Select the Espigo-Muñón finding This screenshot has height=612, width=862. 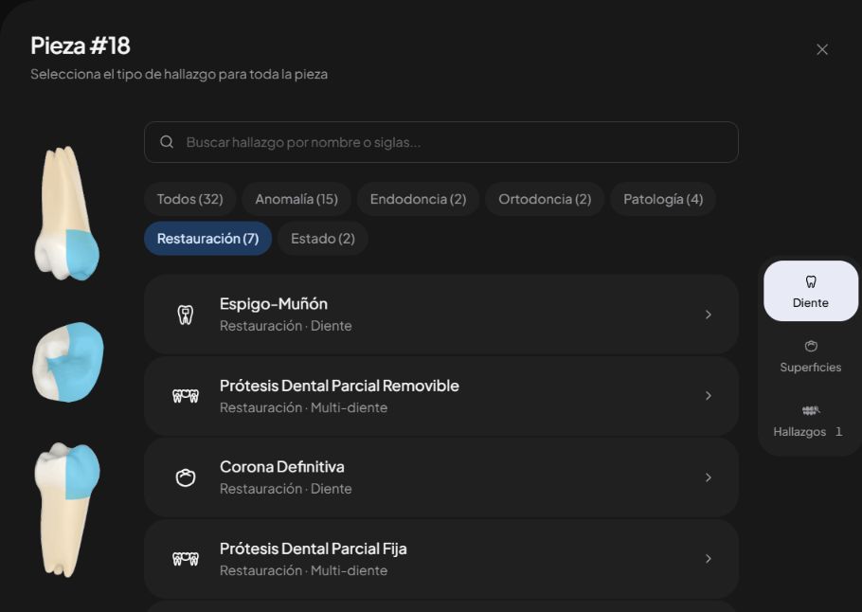(x=441, y=315)
